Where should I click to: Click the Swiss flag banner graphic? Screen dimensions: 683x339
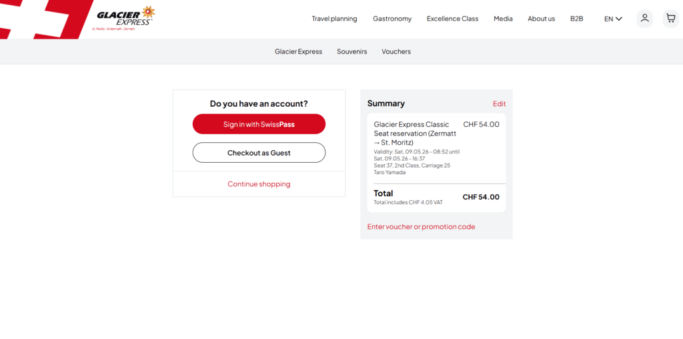pyautogui.click(x=40, y=19)
